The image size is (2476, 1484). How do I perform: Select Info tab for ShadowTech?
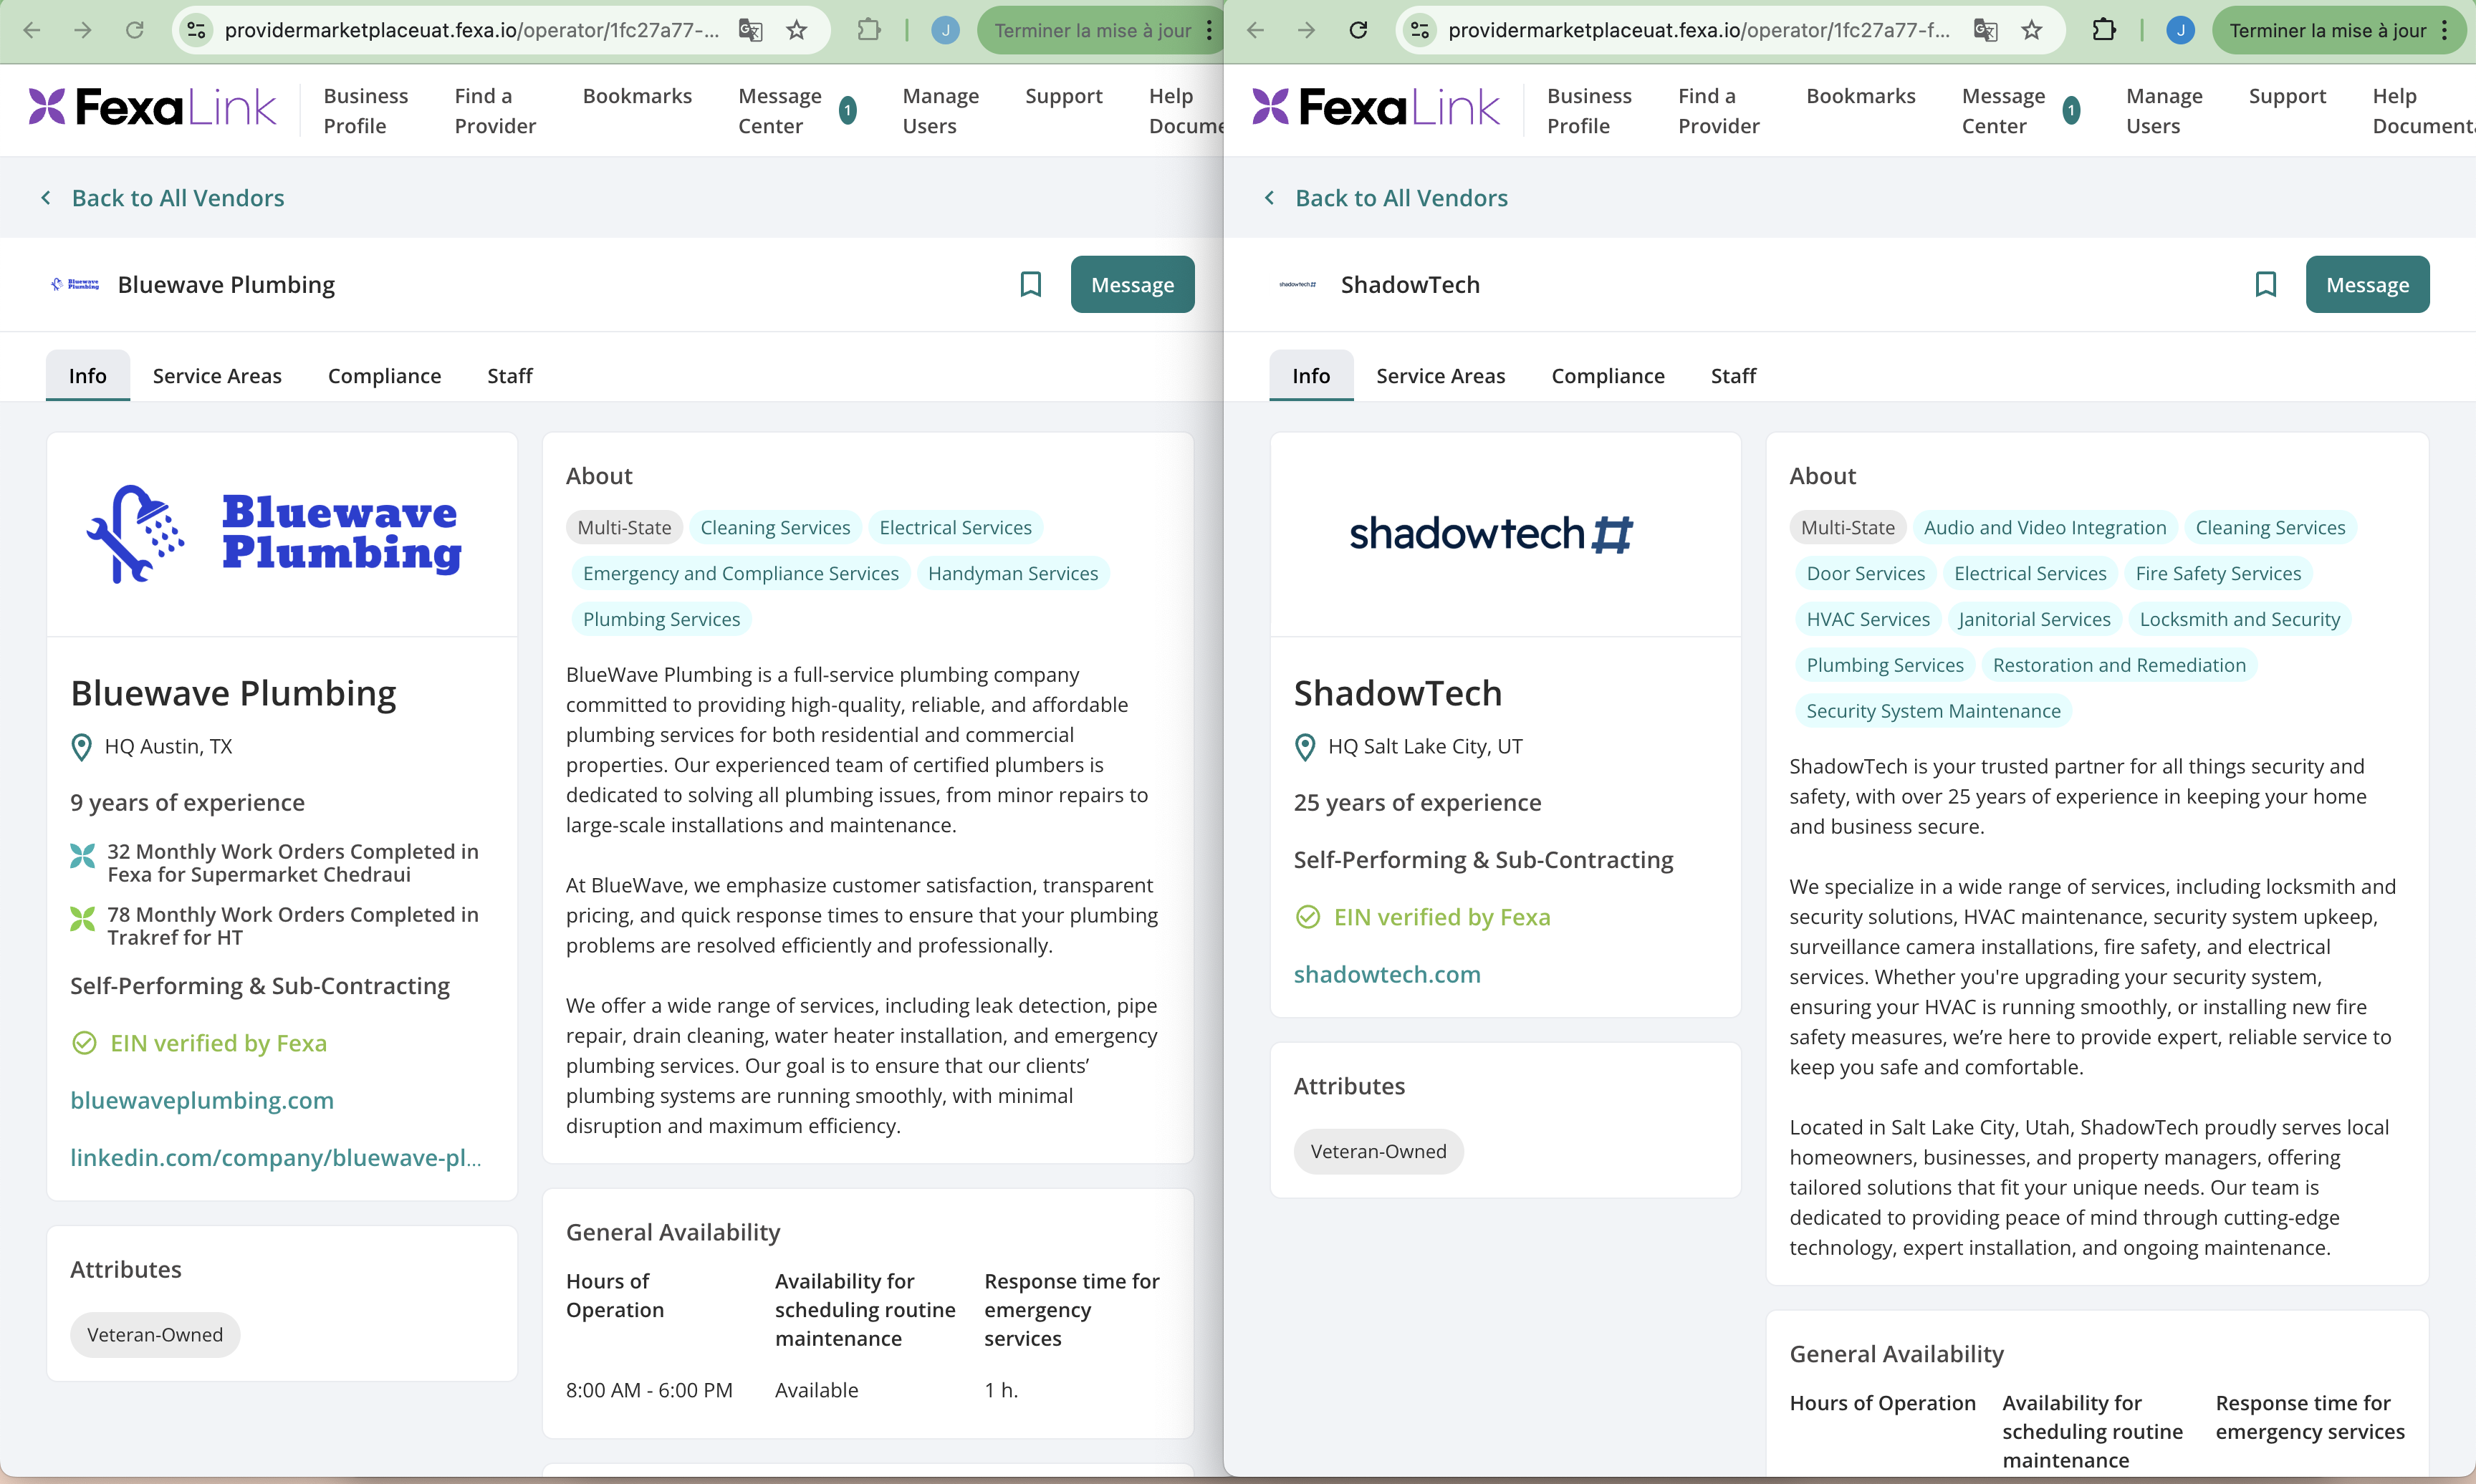coord(1311,376)
